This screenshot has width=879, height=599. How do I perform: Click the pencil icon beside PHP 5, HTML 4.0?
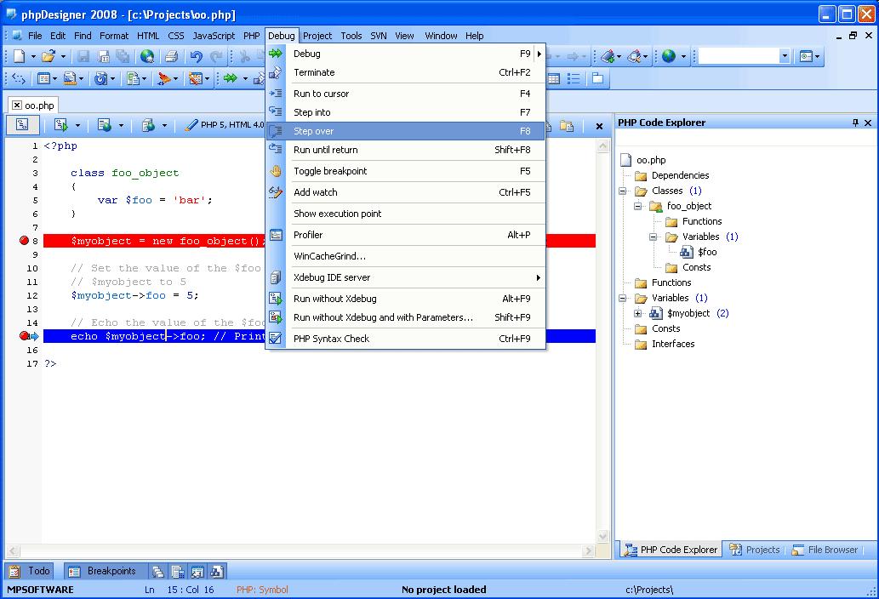pyautogui.click(x=191, y=125)
